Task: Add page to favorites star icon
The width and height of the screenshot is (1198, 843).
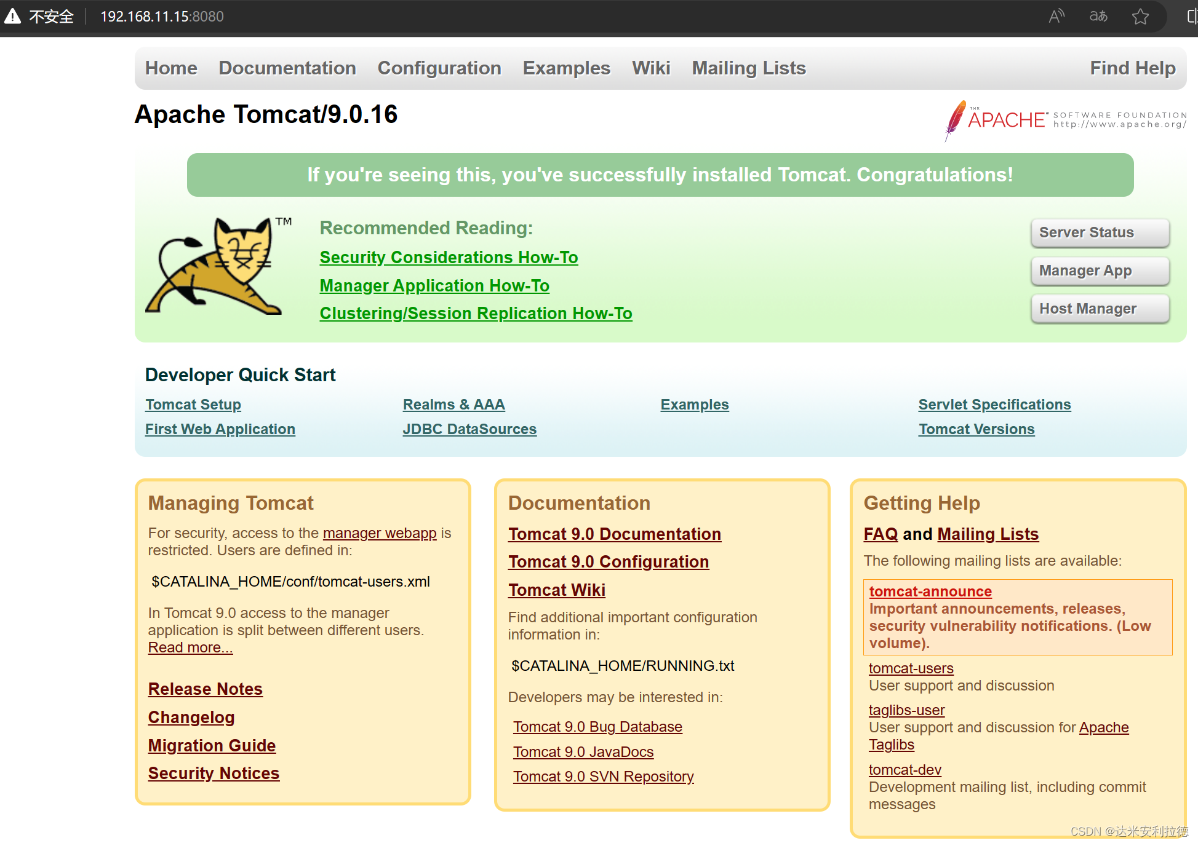Action: pos(1140,17)
